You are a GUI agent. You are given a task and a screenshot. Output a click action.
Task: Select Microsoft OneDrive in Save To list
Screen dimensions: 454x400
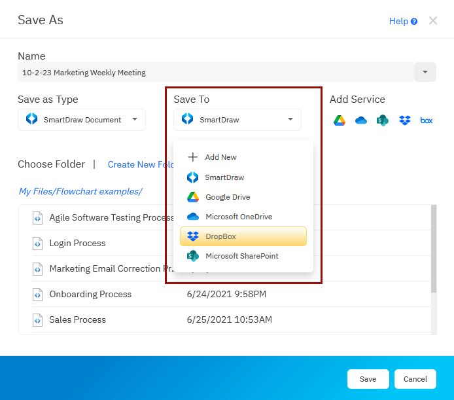(x=243, y=217)
